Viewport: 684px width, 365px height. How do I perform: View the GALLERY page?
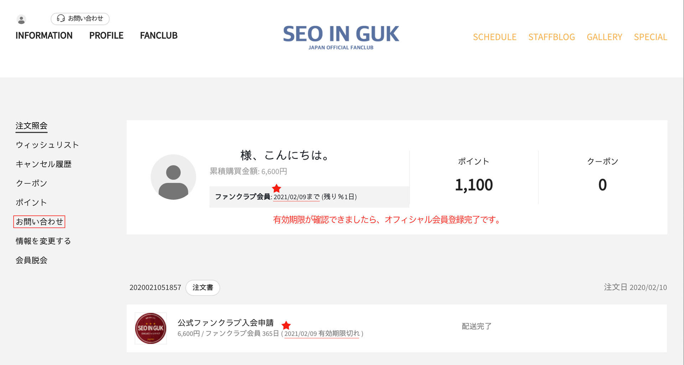[x=604, y=37]
